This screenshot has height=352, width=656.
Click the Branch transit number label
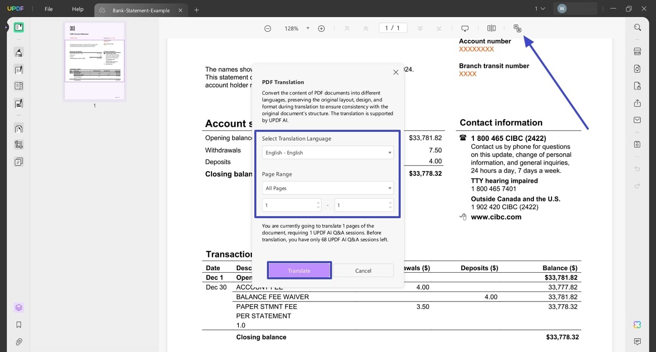[494, 66]
